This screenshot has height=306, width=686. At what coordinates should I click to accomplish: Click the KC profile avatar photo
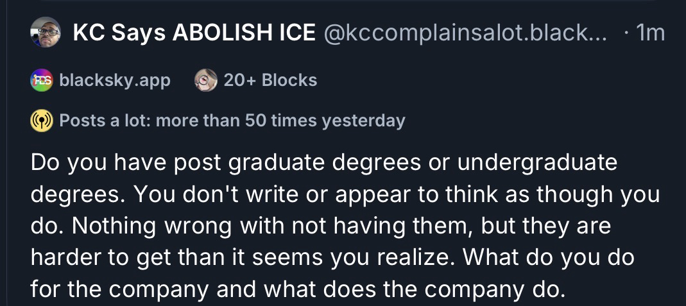(x=45, y=32)
